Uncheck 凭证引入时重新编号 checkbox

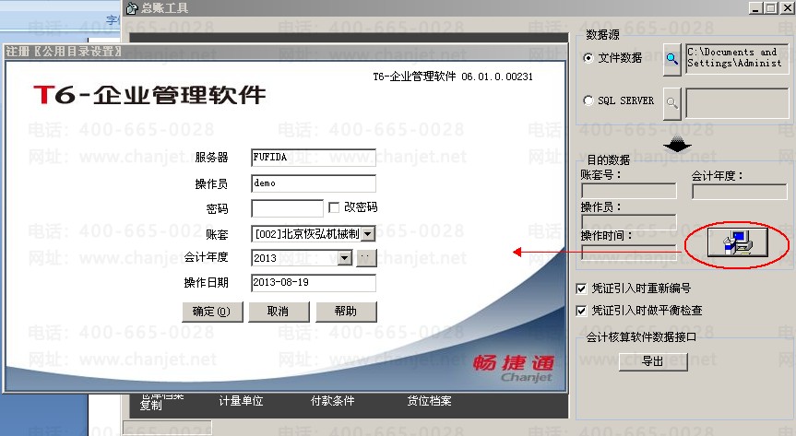[581, 289]
